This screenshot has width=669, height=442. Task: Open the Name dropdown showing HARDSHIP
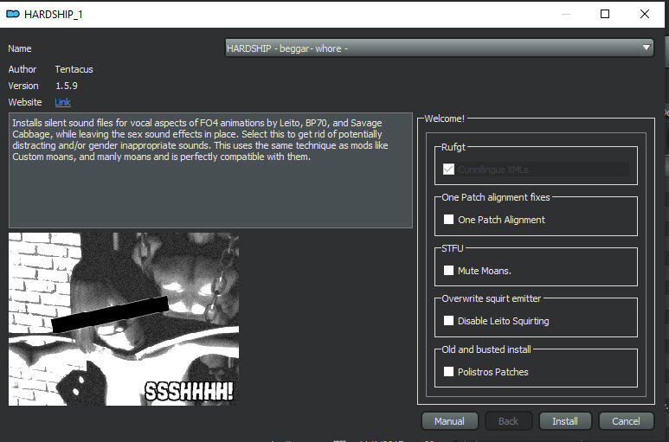439,48
